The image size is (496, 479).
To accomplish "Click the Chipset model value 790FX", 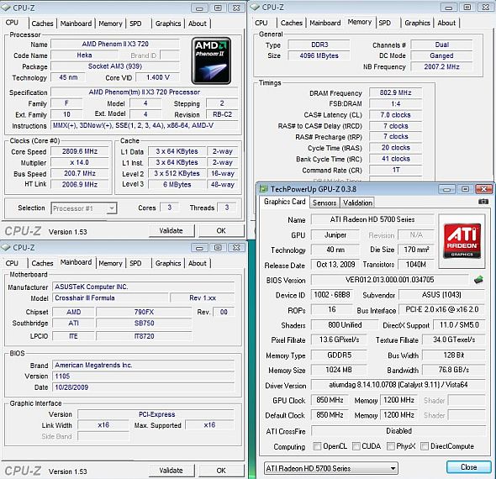I will [144, 312].
